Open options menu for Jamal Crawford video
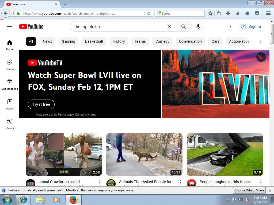 100,182
